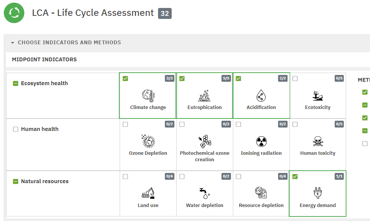This screenshot has width=370, height=221.
Task: Click the Midpoint Indicators heading
Action: click(x=44, y=59)
